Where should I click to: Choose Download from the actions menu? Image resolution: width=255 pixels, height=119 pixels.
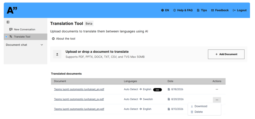[x=199, y=106]
